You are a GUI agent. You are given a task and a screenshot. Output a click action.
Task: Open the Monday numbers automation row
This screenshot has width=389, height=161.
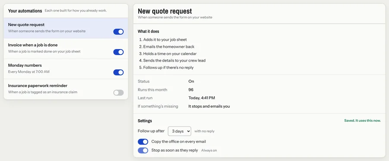(x=66, y=69)
